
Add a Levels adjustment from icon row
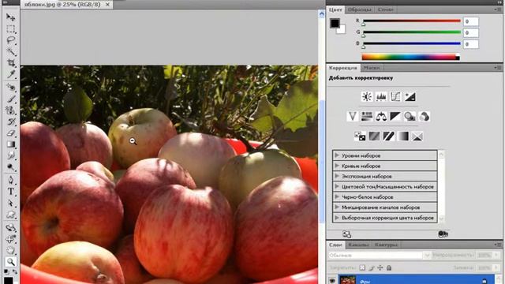point(381,96)
